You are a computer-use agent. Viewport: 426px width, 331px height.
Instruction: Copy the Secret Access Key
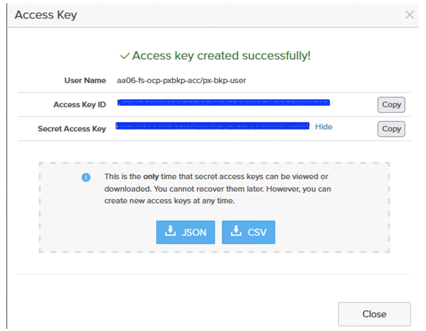point(391,129)
